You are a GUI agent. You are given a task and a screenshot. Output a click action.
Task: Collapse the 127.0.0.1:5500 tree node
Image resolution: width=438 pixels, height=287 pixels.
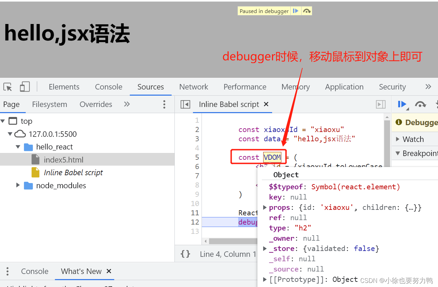click(x=10, y=134)
